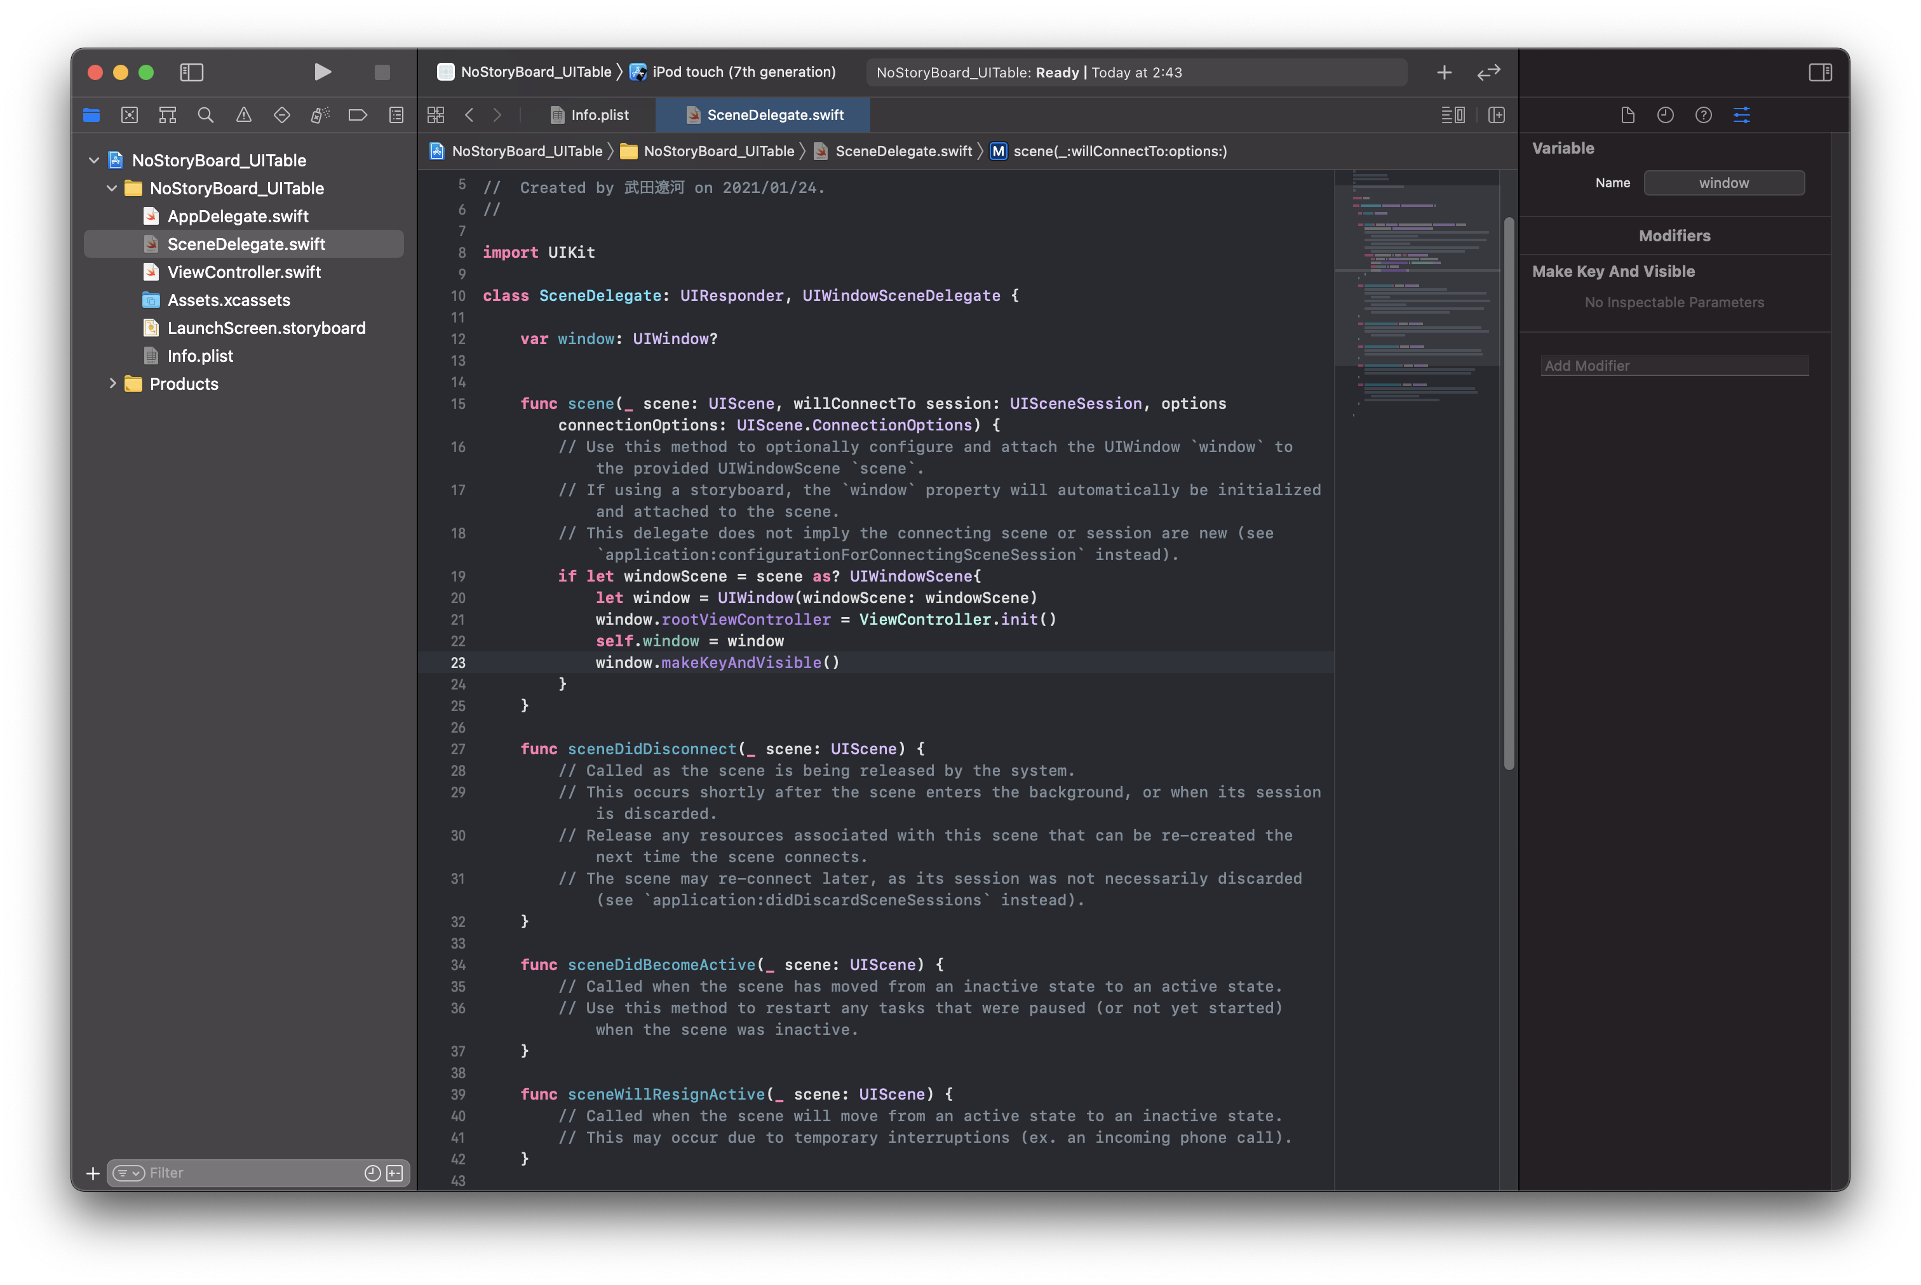This screenshot has width=1921, height=1285.
Task: Click the editor vertical scrollbar
Action: click(x=1509, y=491)
